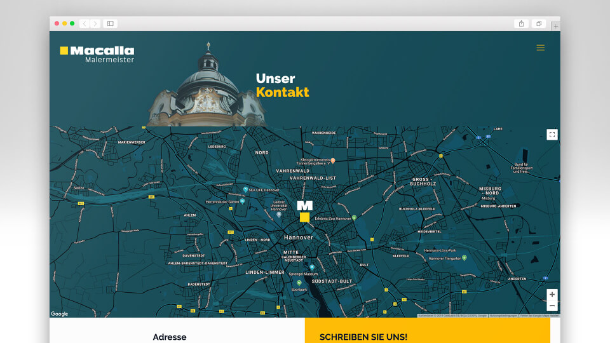The height and width of the screenshot is (343, 610).
Task: Go forward with the browser forward arrow
Action: pyautogui.click(x=95, y=24)
